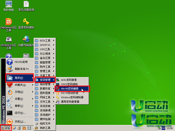Select 运行(R)... in start menu
Viewport: 175px width, 131px height.
click(20, 113)
